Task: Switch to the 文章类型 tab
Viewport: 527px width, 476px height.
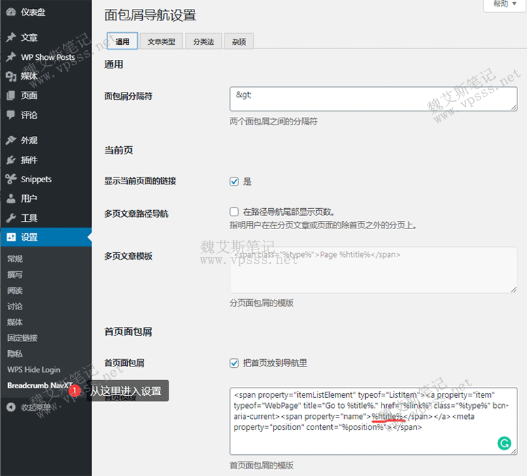Action: pos(161,41)
